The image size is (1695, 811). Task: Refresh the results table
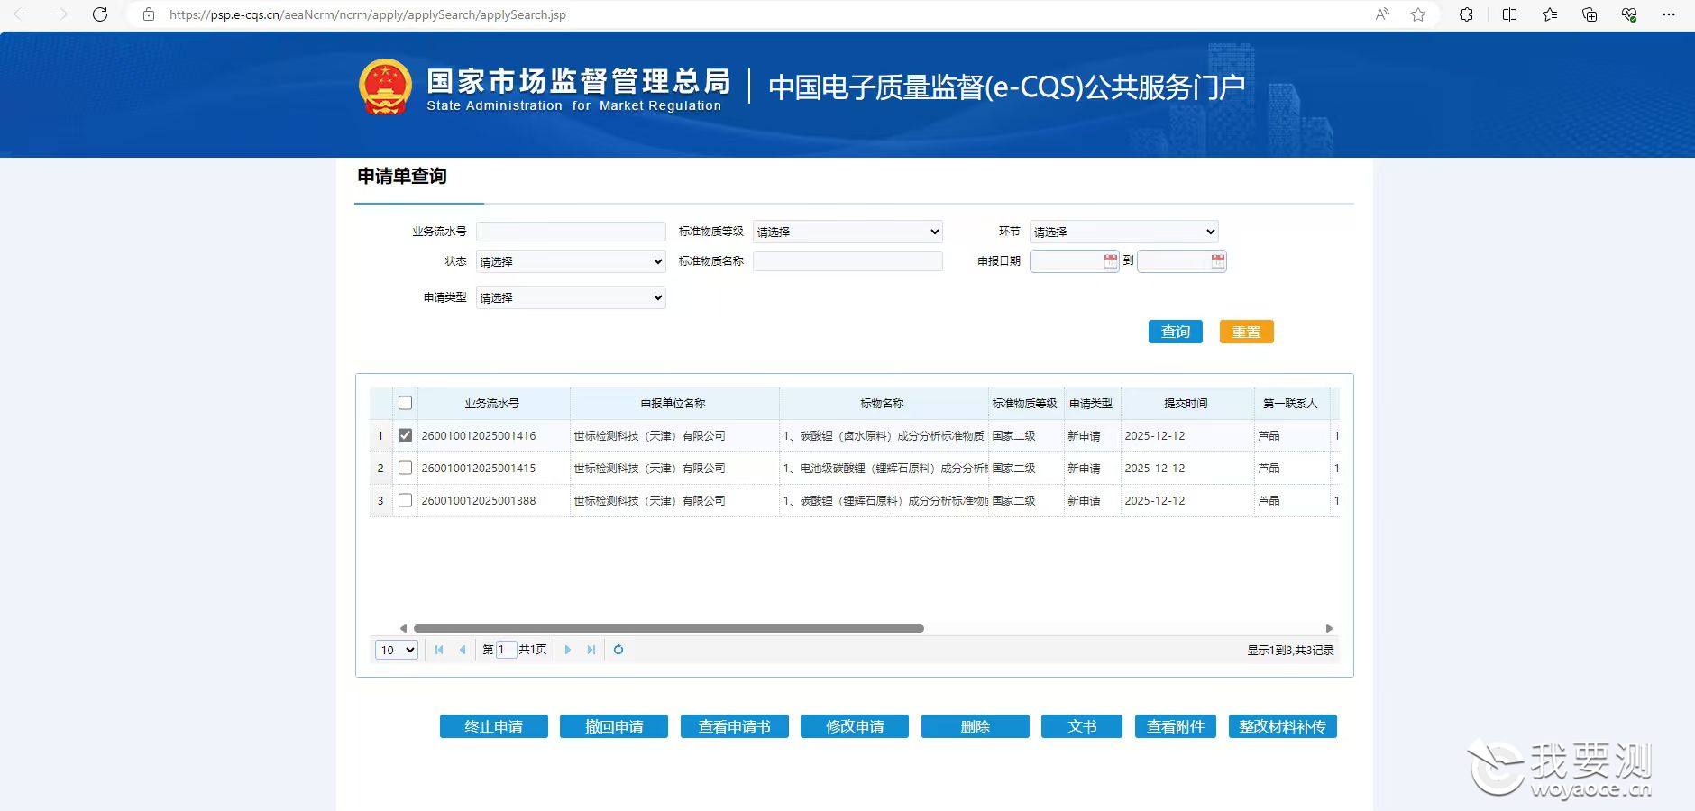click(x=618, y=650)
